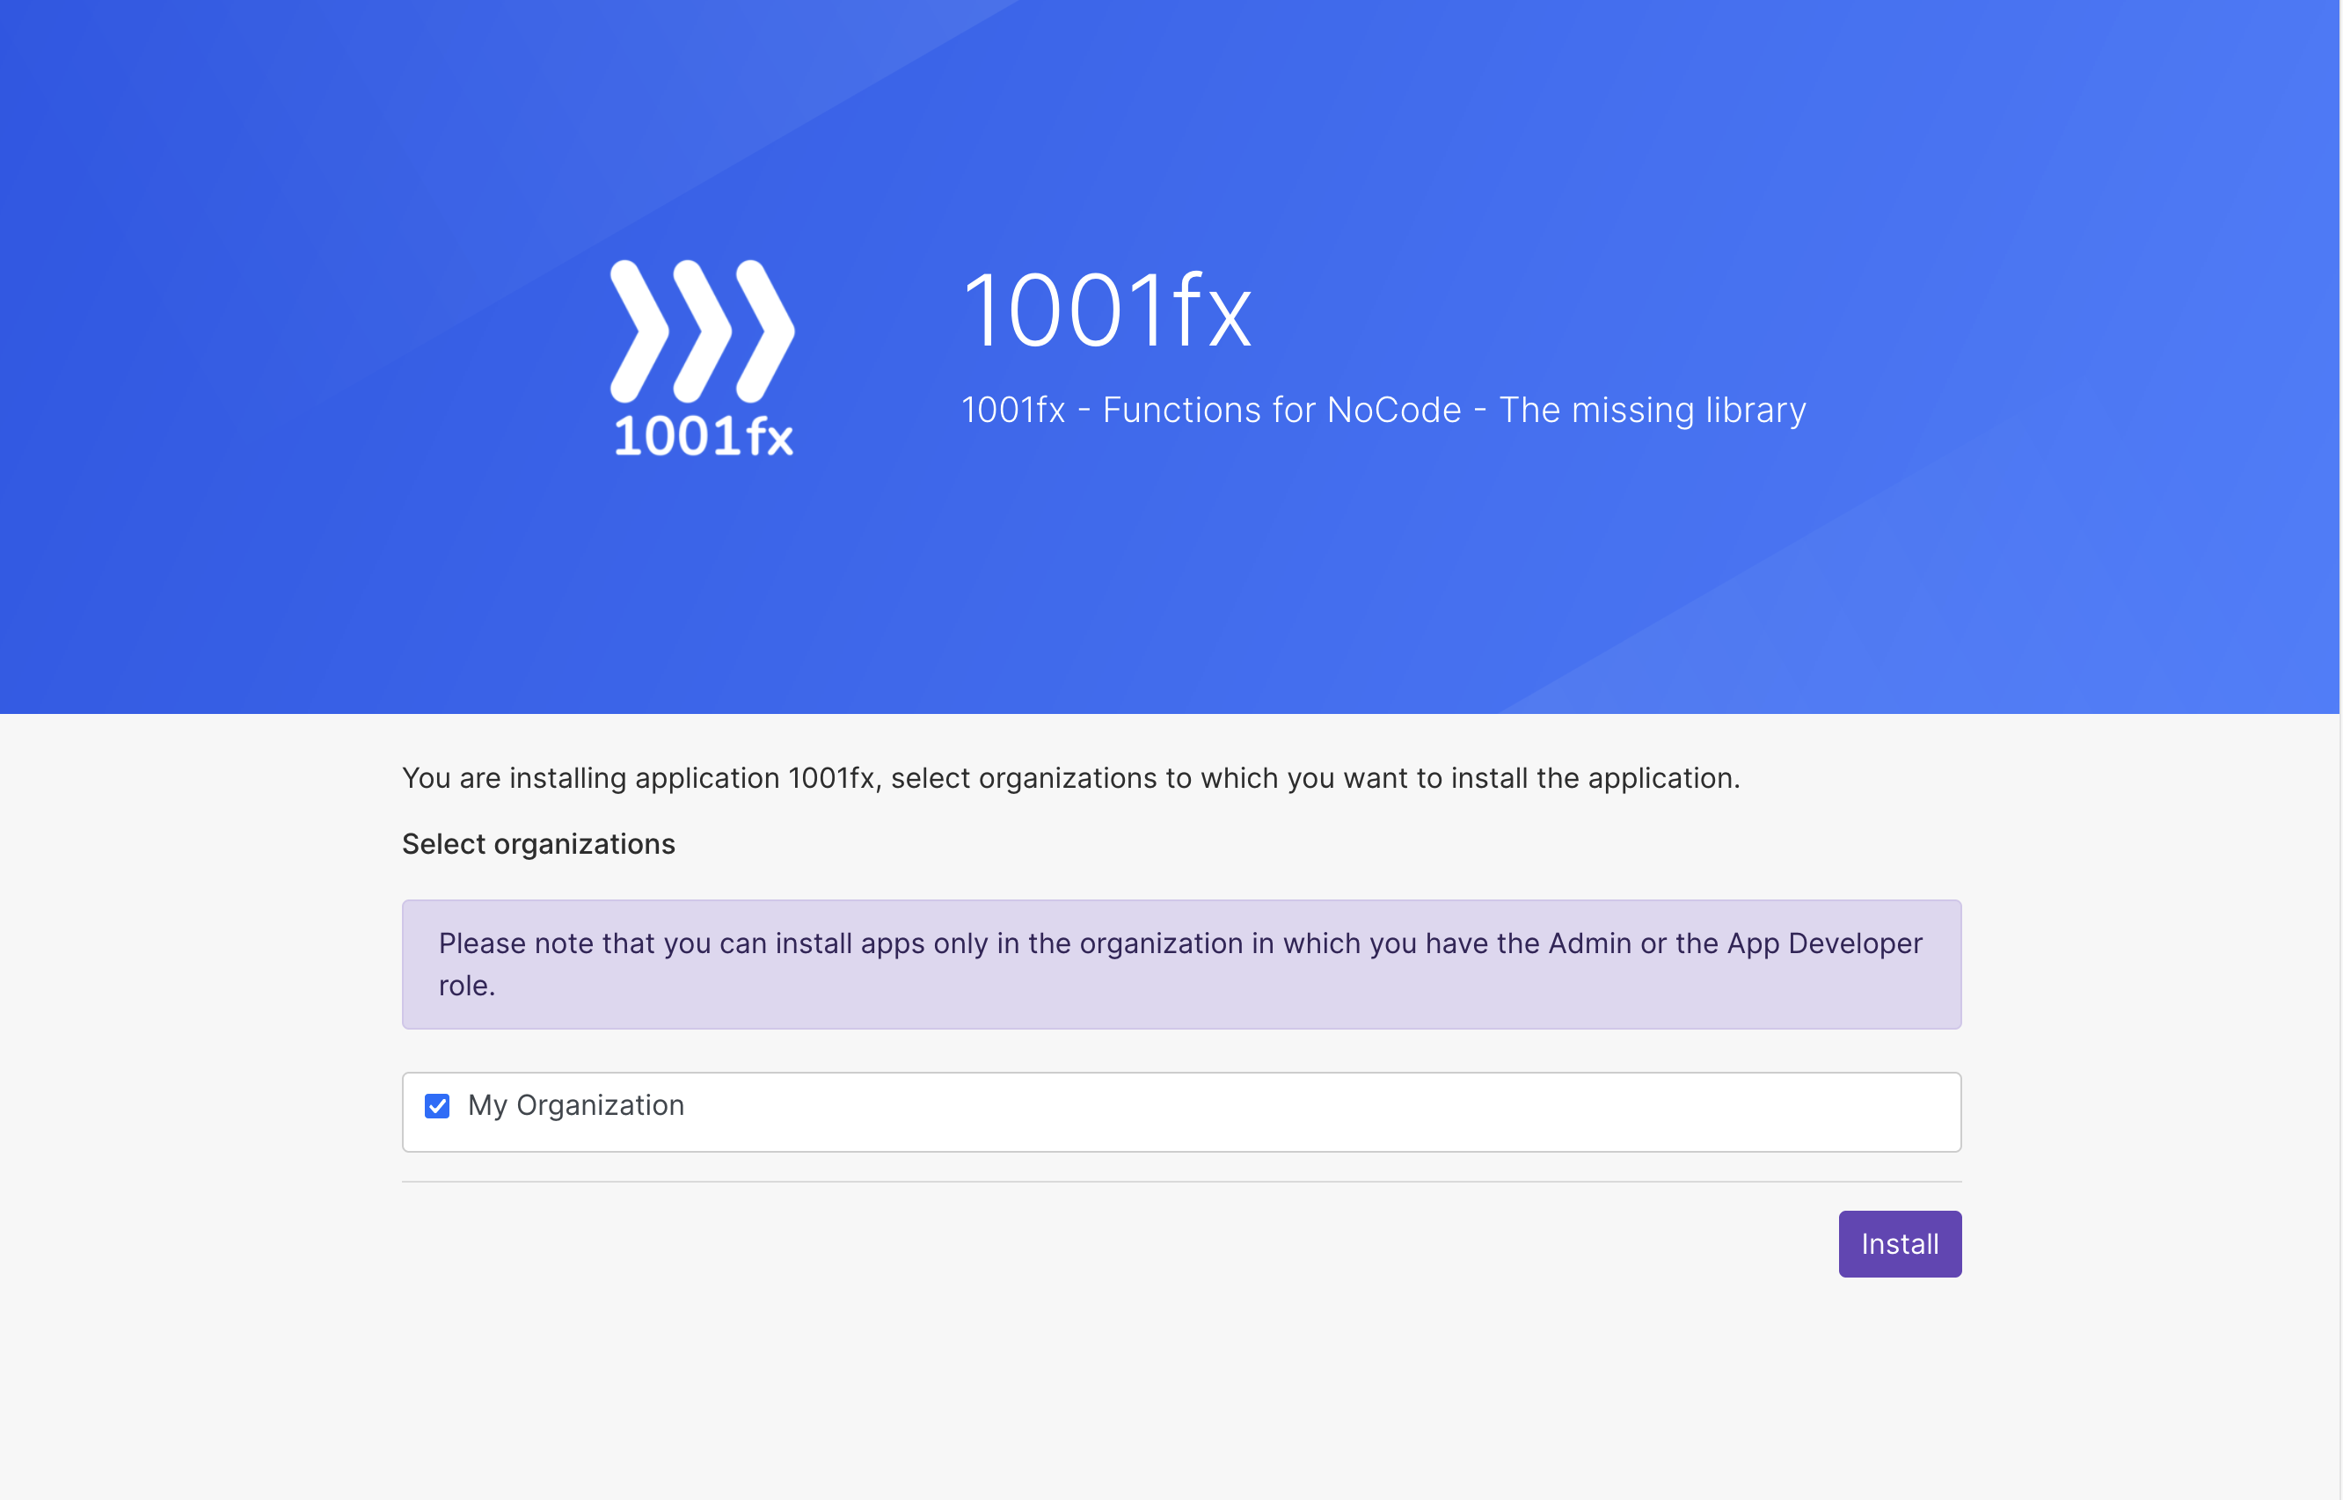This screenshot has height=1500, width=2343.
Task: Click the Install button
Action: coord(1899,1244)
